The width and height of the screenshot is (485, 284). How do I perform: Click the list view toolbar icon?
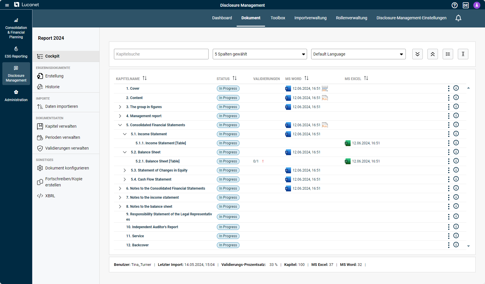[x=448, y=54]
